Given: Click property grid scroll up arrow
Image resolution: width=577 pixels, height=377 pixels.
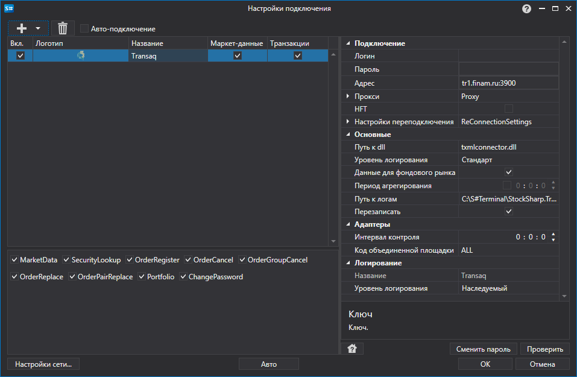Looking at the screenshot, I should click(x=564, y=42).
